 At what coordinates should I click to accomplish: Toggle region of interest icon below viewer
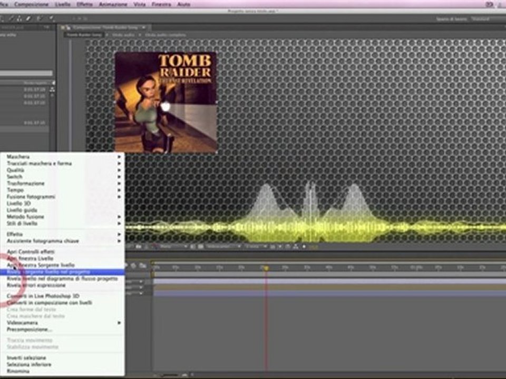pos(193,246)
